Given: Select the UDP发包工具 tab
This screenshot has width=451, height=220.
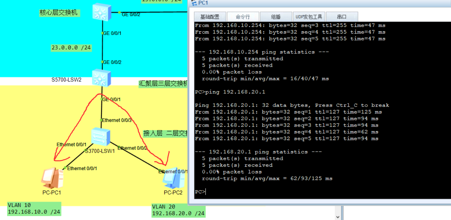Looking at the screenshot, I should (x=309, y=16).
